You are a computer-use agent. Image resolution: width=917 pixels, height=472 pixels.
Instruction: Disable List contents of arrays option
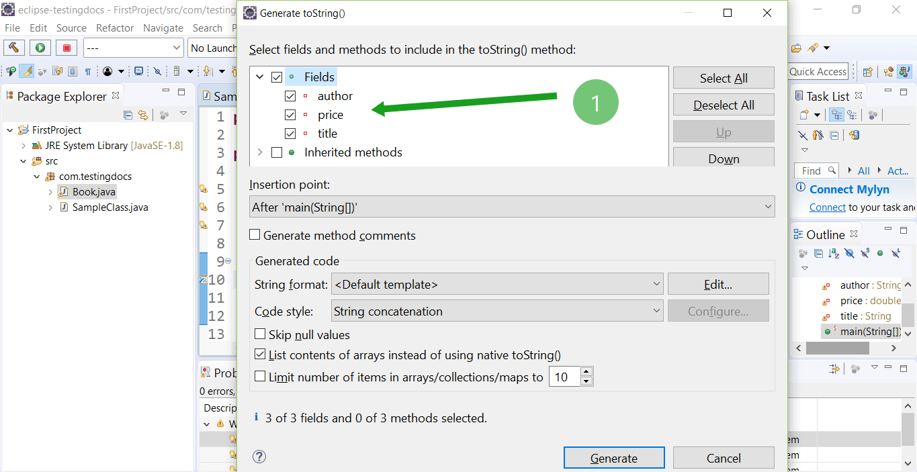[259, 356]
